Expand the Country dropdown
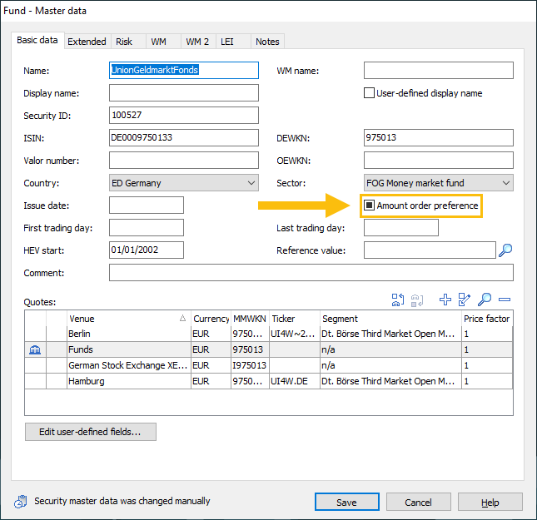The image size is (537, 520). pos(251,183)
